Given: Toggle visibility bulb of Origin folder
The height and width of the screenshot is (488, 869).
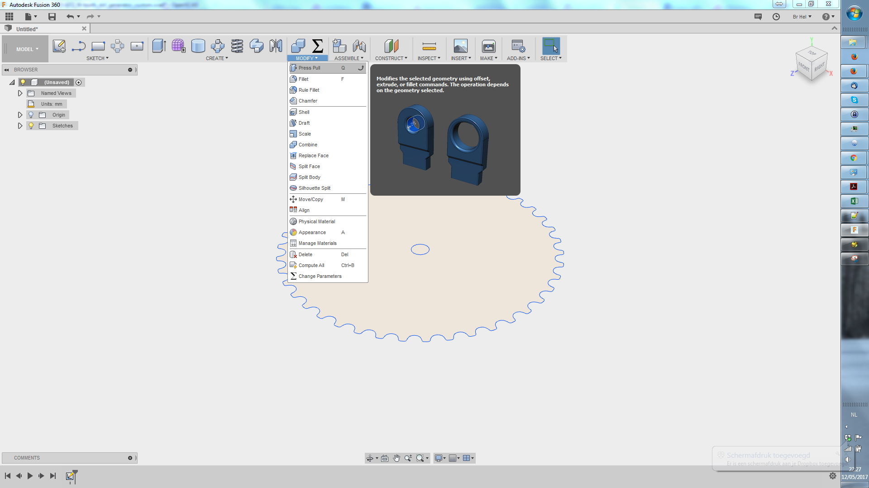Looking at the screenshot, I should (x=31, y=115).
